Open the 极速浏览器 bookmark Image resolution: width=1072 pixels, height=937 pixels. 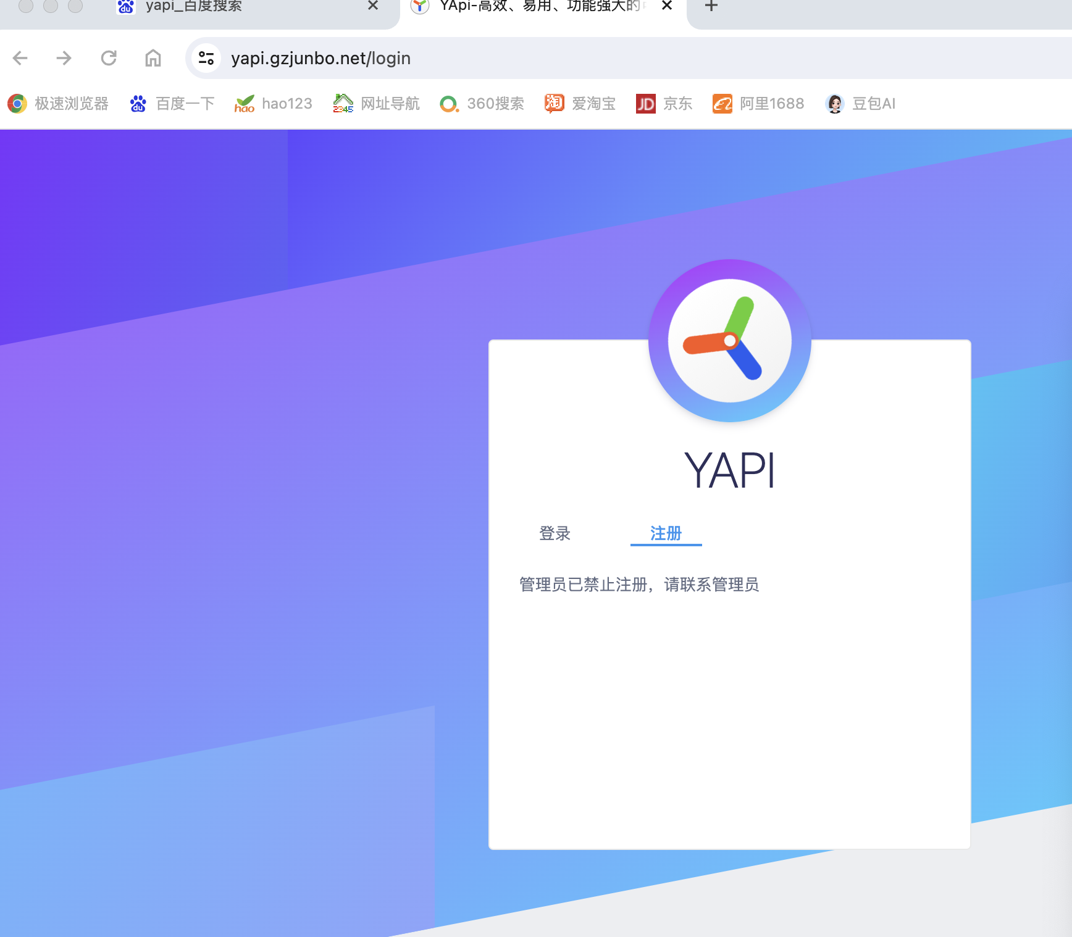pyautogui.click(x=59, y=103)
